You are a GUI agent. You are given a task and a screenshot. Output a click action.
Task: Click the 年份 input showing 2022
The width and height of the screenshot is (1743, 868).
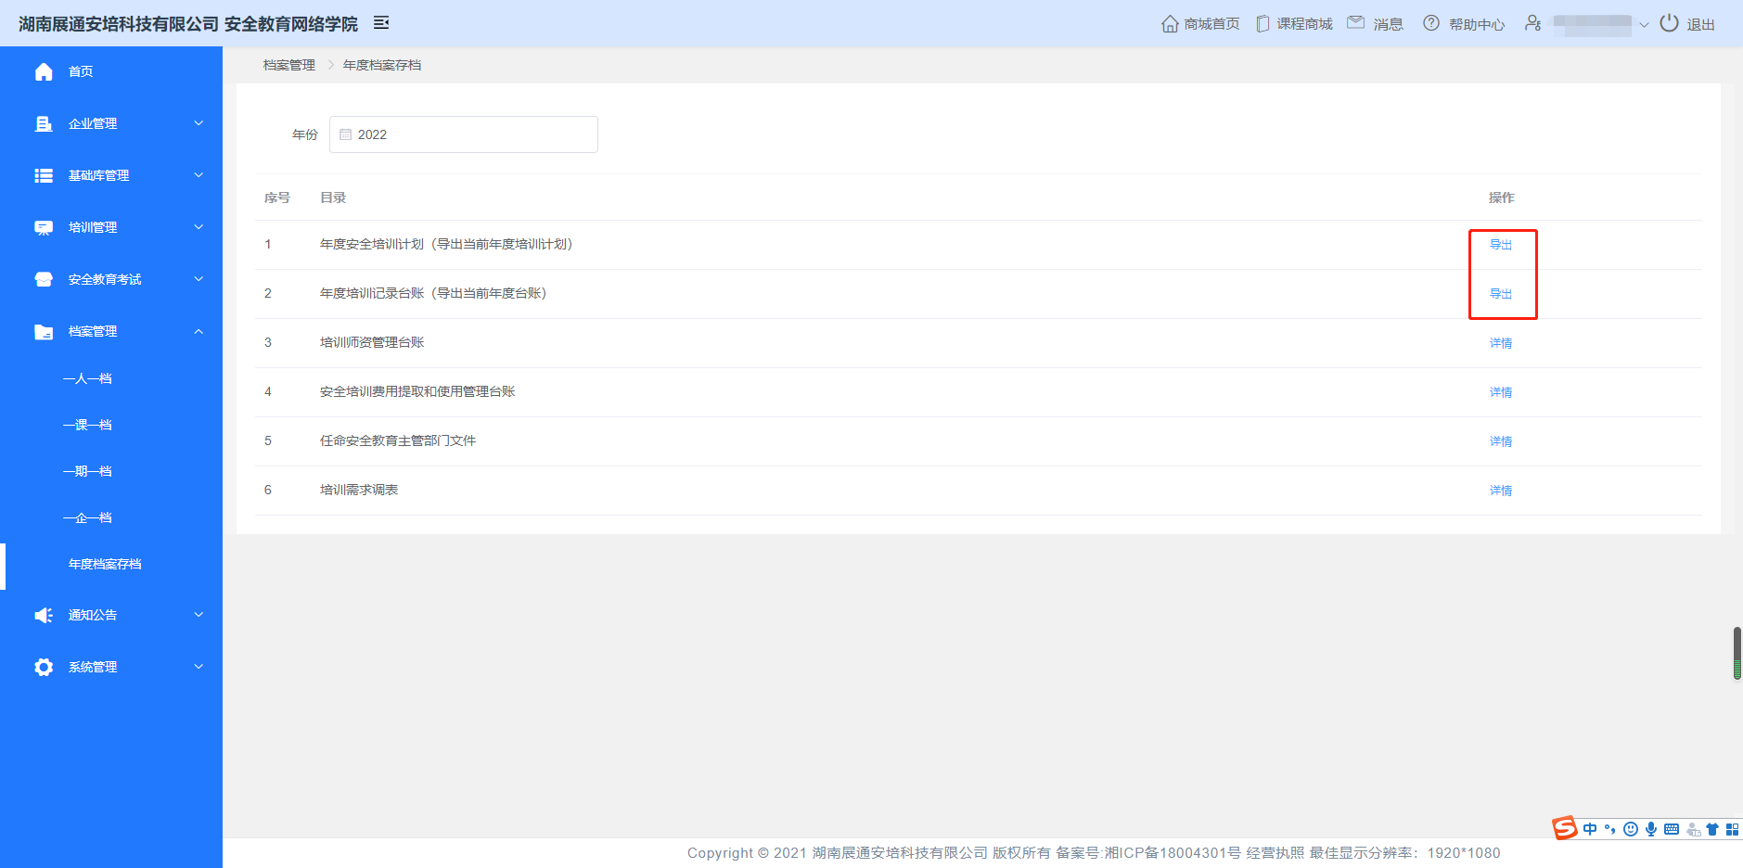tap(464, 134)
